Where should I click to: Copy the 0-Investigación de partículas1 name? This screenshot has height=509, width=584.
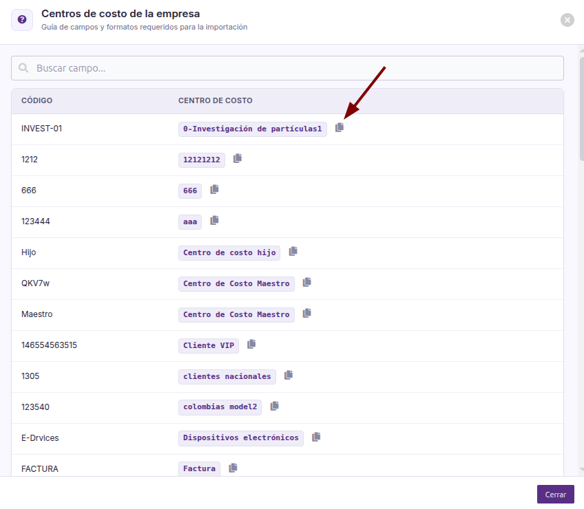(x=340, y=128)
